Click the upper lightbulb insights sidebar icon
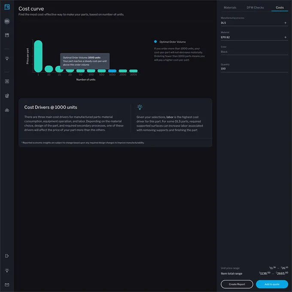The width and height of the screenshot is (292, 292). pos(7,58)
